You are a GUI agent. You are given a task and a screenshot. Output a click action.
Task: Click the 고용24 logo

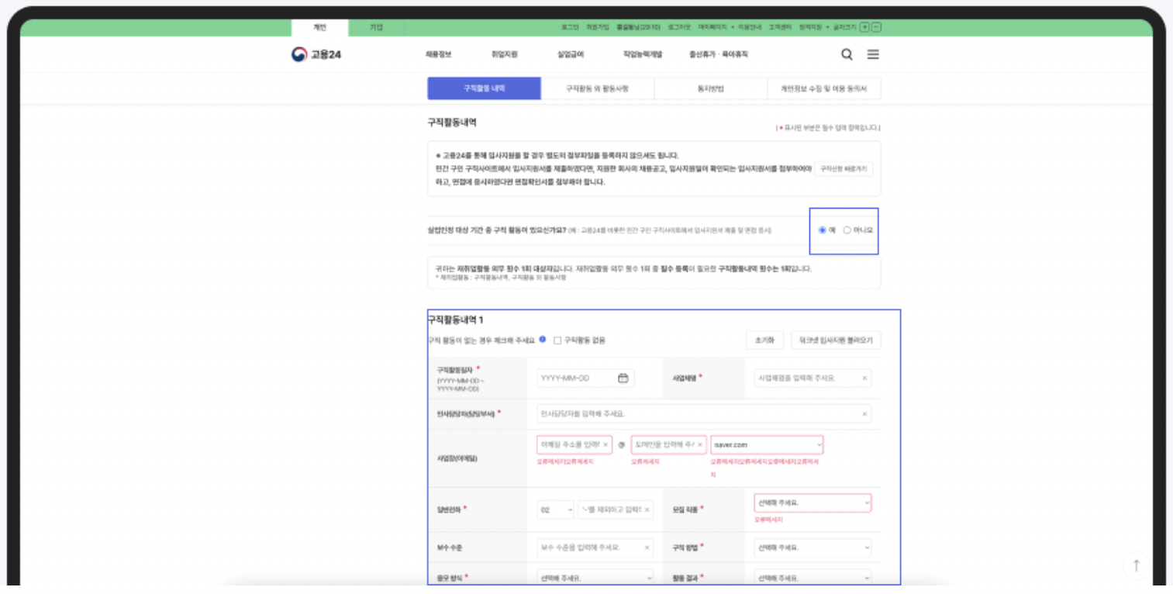[316, 54]
